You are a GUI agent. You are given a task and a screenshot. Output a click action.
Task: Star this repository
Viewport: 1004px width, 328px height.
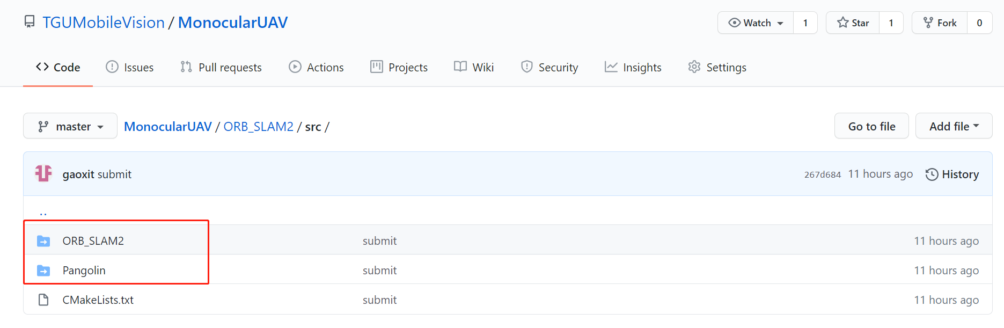point(853,23)
